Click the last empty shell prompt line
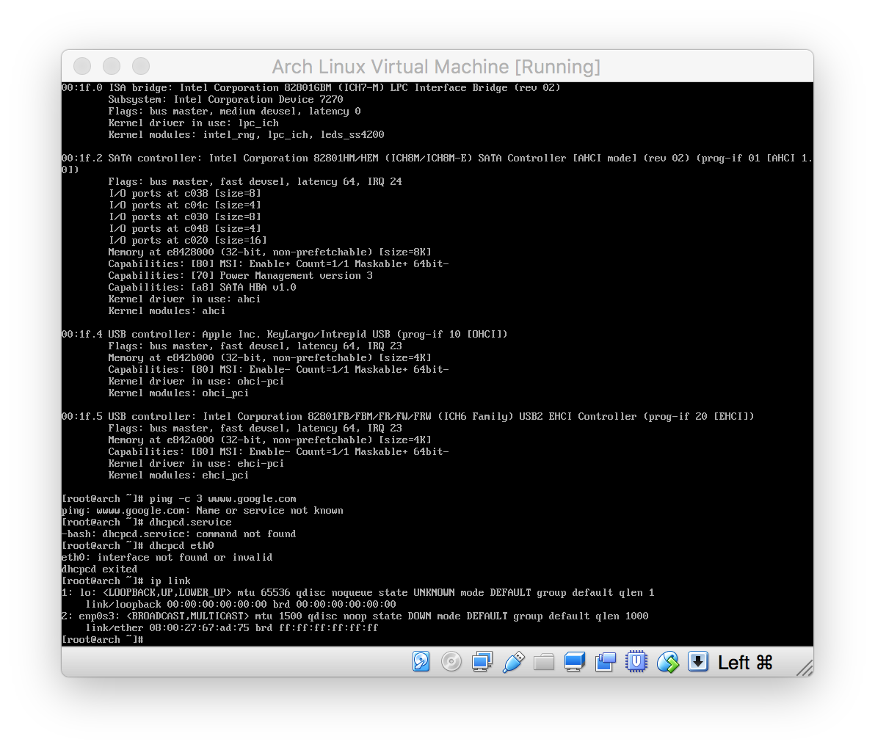875x750 pixels. point(103,639)
